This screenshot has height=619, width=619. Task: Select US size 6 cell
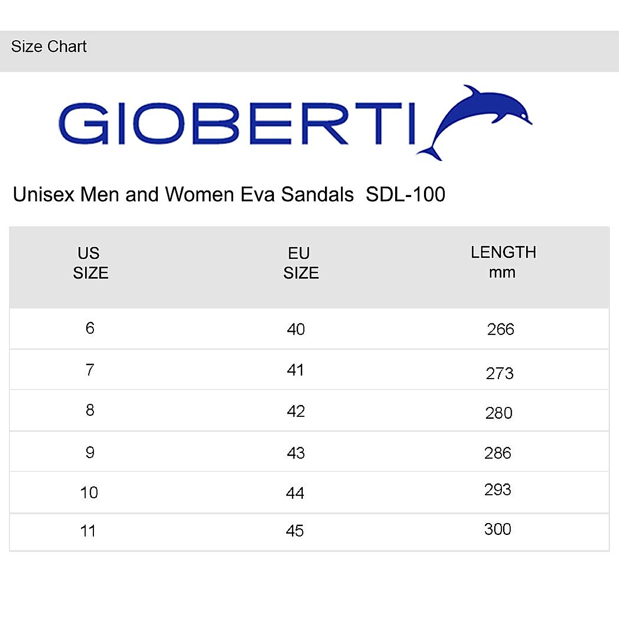(90, 328)
